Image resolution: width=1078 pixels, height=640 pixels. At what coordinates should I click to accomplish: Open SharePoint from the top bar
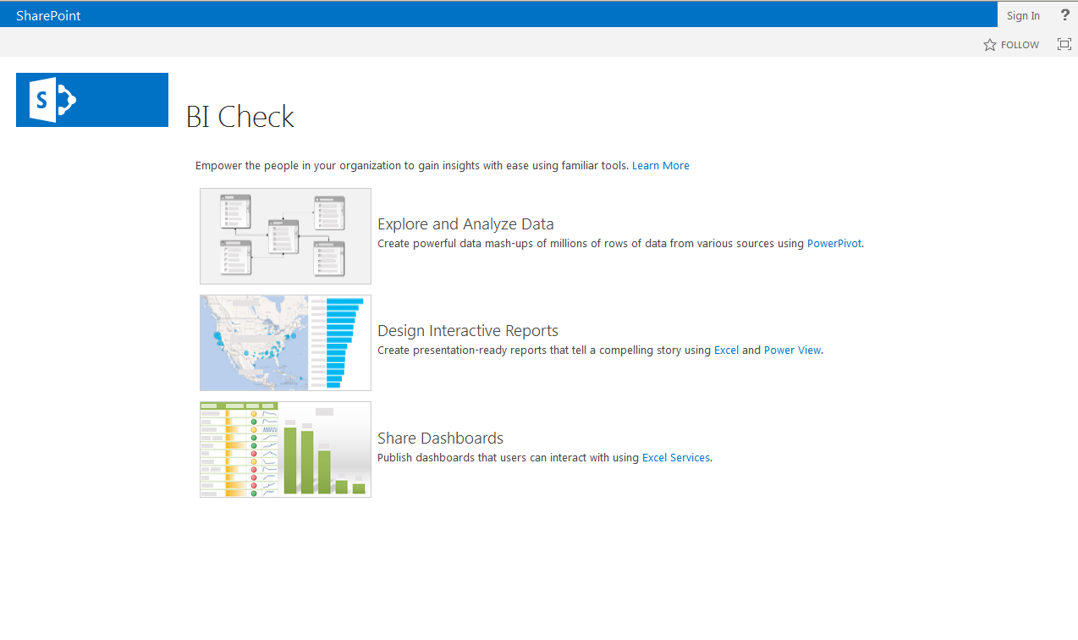pyautogui.click(x=47, y=14)
